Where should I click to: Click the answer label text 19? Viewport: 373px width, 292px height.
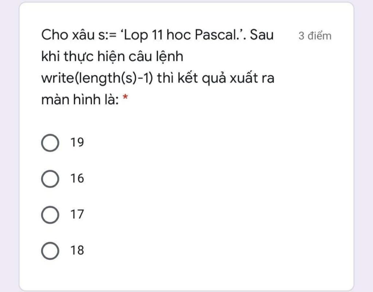point(77,143)
